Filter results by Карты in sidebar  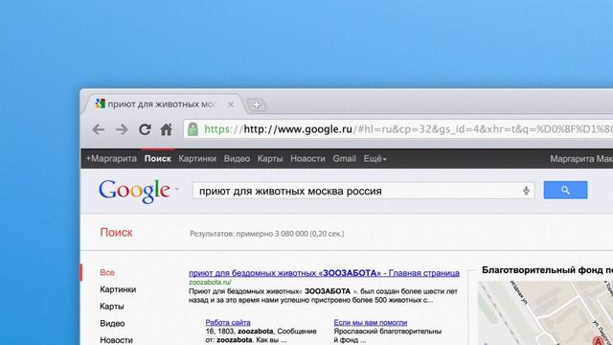coord(112,307)
